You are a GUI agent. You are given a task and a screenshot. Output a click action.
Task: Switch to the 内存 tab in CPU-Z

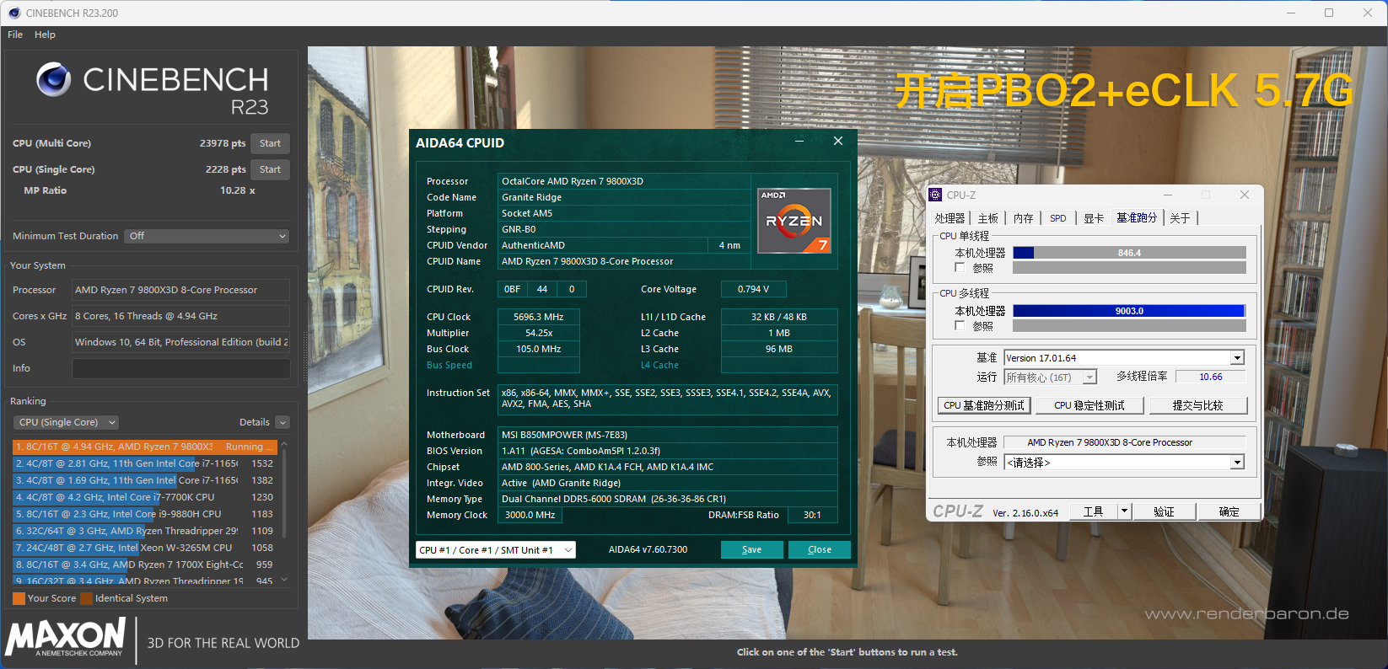tap(1023, 218)
